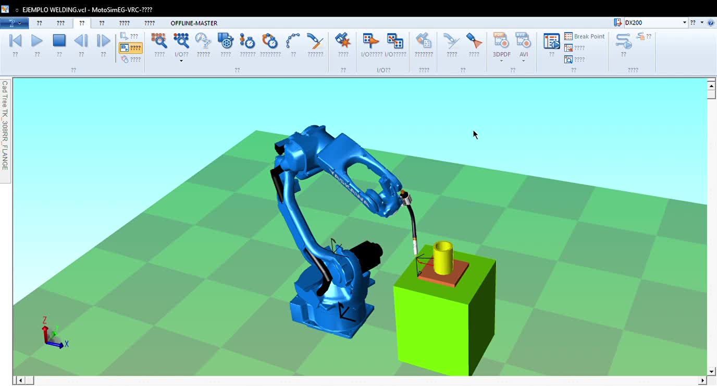Open the blue application menu button

pyautogui.click(x=14, y=23)
